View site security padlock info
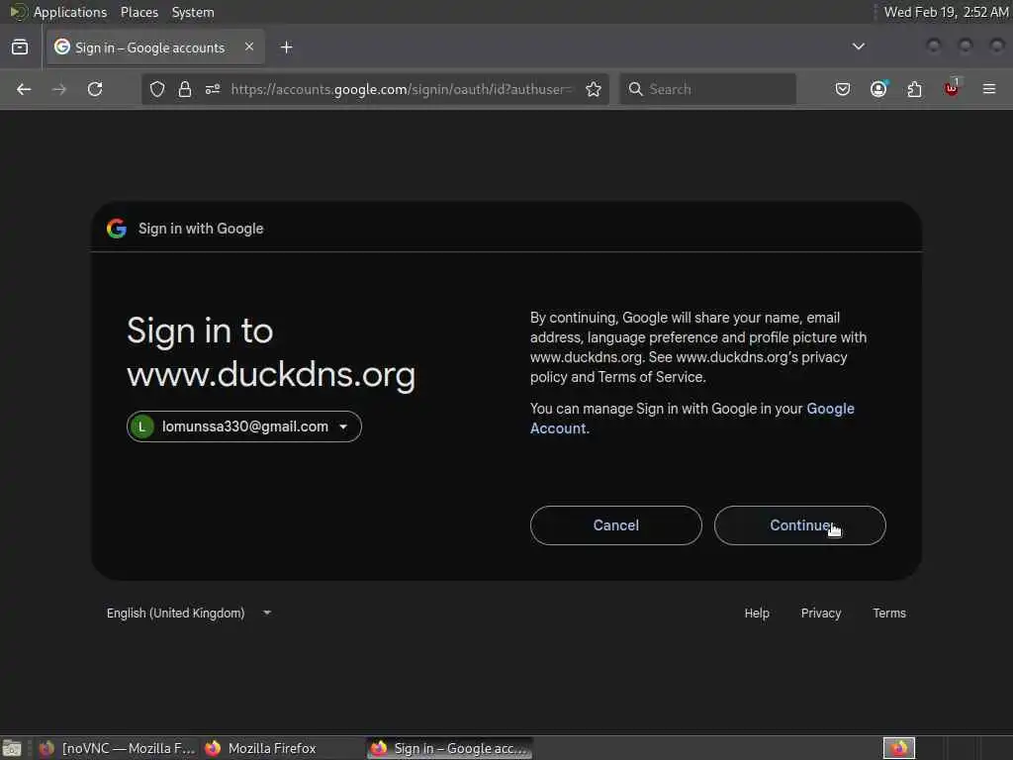1013x760 pixels. [x=185, y=89]
